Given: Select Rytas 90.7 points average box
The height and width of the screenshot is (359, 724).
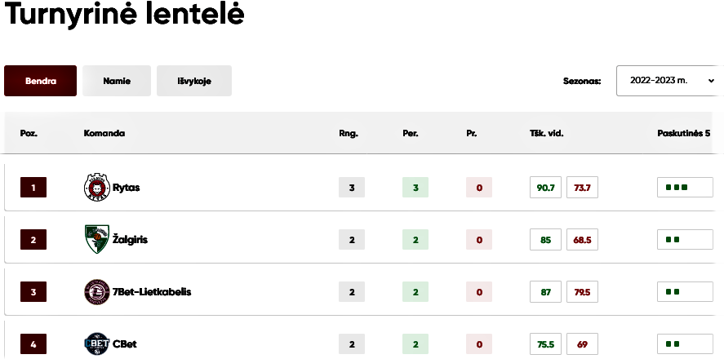Looking at the screenshot, I should tap(546, 188).
